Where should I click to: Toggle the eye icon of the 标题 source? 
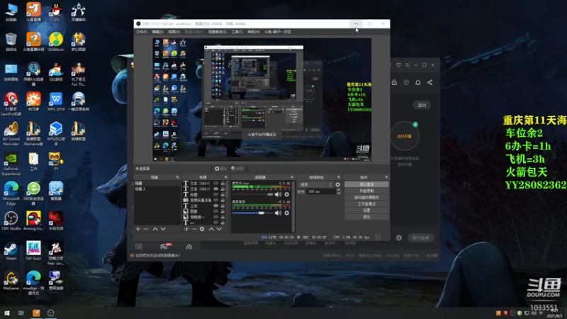point(216,194)
